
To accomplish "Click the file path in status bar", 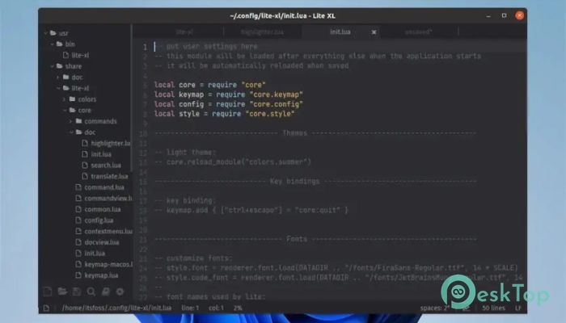I will tap(116, 308).
